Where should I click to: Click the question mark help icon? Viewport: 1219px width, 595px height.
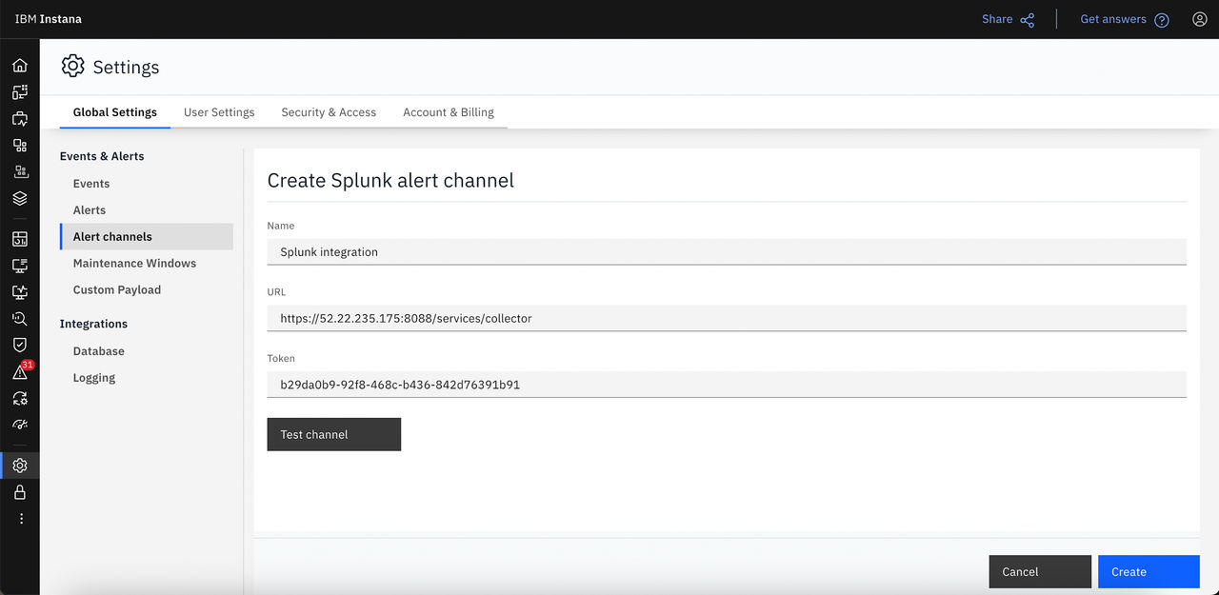tap(1162, 20)
